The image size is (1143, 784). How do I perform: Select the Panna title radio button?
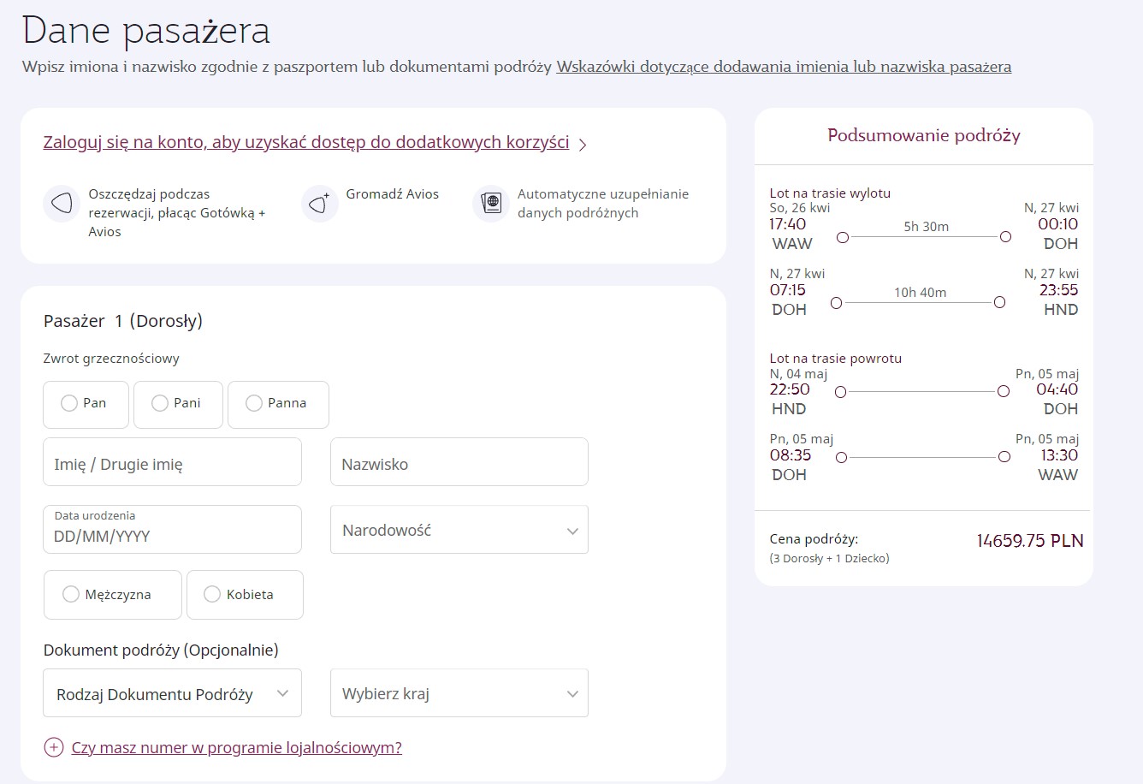point(254,403)
